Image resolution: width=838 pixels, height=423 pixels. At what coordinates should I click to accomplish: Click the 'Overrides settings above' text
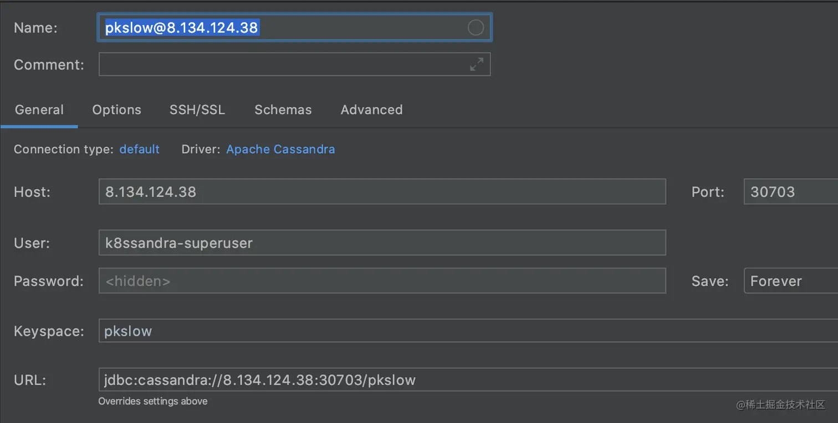153,401
